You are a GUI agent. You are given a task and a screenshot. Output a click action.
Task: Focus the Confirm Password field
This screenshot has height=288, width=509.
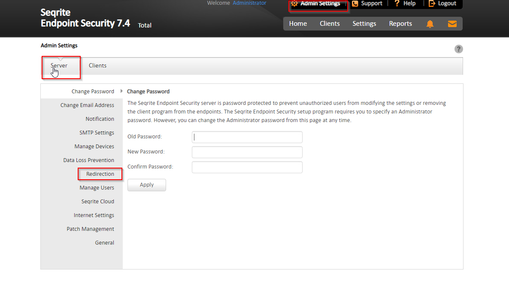pyautogui.click(x=247, y=167)
